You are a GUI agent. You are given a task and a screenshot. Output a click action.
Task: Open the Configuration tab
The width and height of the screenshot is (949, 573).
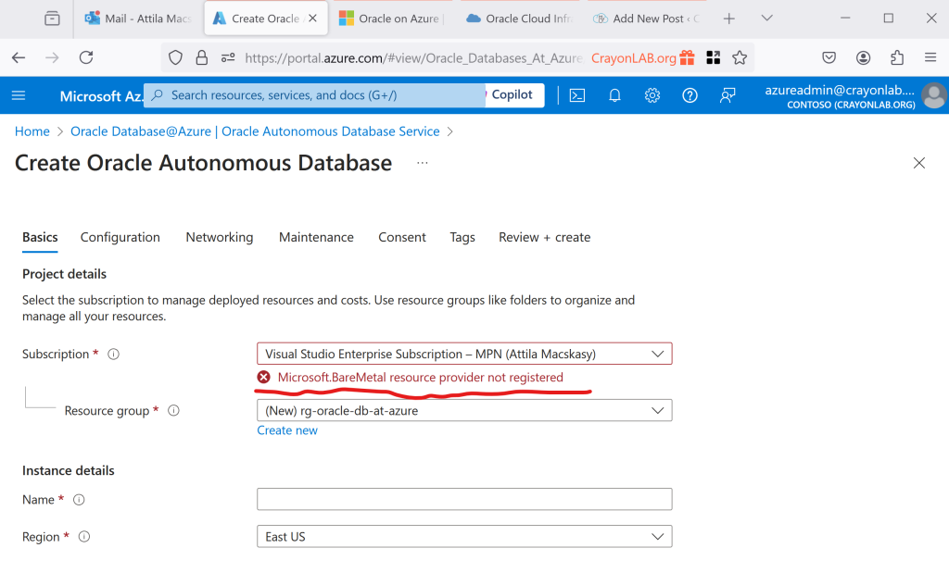click(x=120, y=238)
